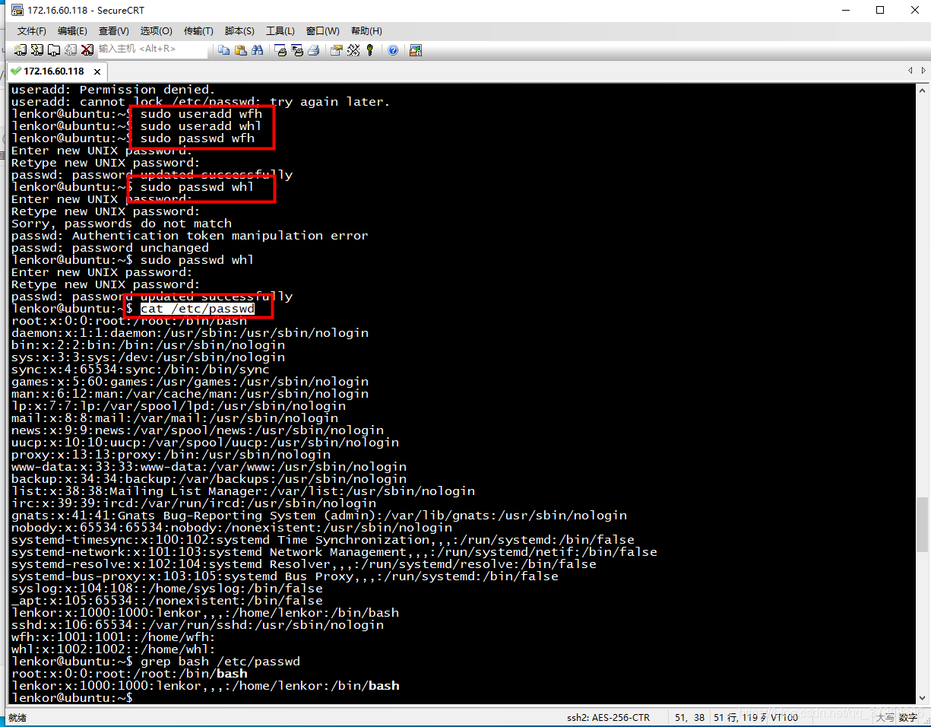This screenshot has height=727, width=931.
Task: Click the 'games:x:5:60' passwd line
Action: tap(190, 382)
